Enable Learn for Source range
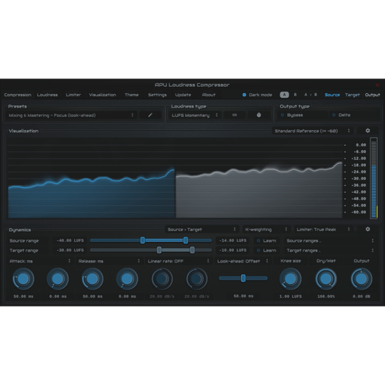385x385 pixels. (266, 241)
